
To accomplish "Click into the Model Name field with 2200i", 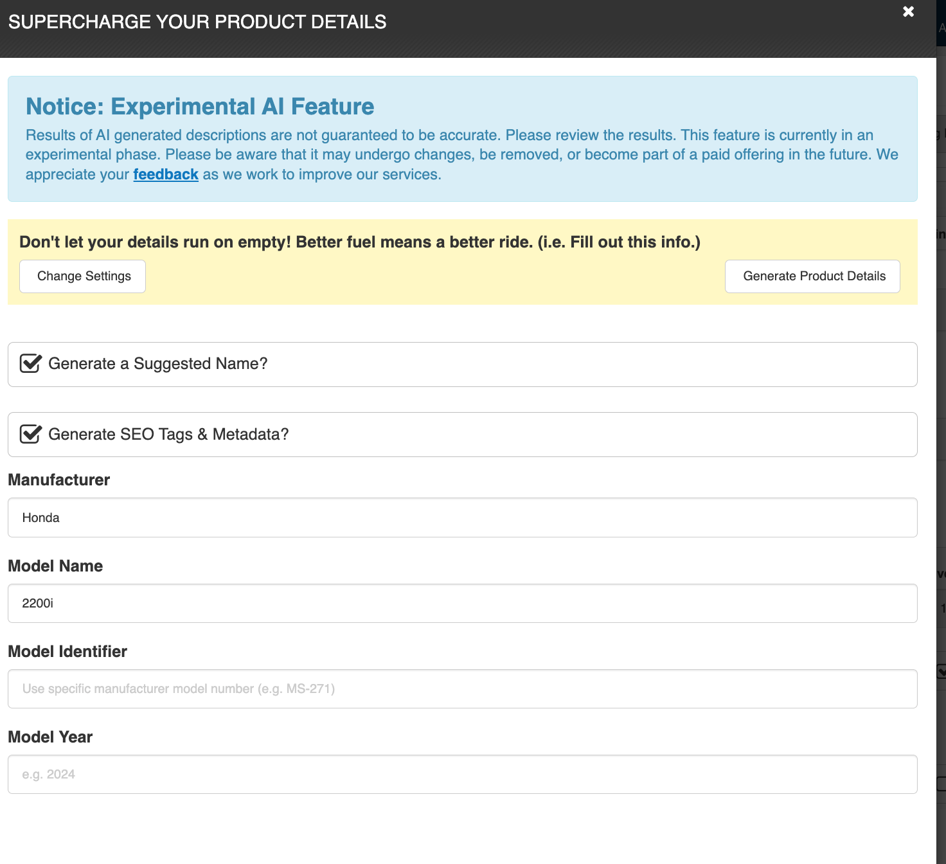I will 462,604.
